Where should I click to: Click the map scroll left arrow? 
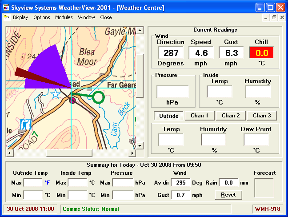tap(9, 153)
